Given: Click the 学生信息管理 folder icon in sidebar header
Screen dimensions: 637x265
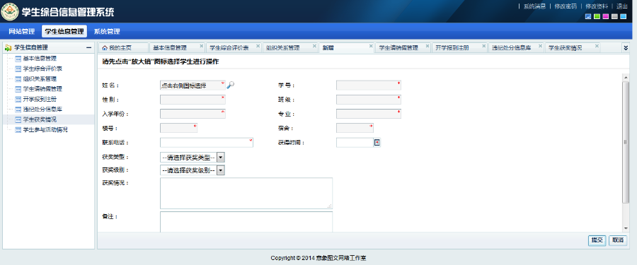Looking at the screenshot, I should [x=8, y=48].
